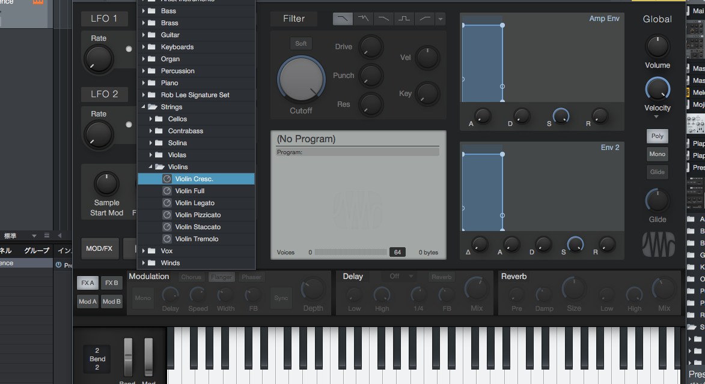Click the Voices count value 64

pos(397,252)
